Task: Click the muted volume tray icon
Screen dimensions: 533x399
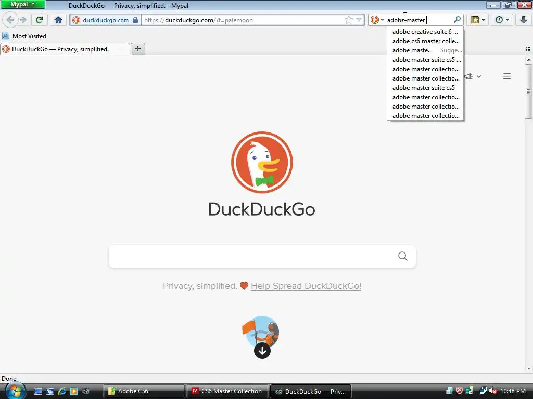Action: 493,391
